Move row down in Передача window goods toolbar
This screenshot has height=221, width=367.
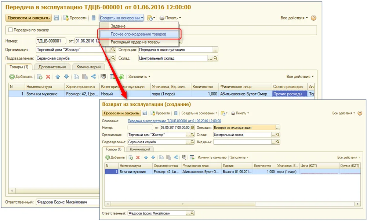click(x=66, y=77)
